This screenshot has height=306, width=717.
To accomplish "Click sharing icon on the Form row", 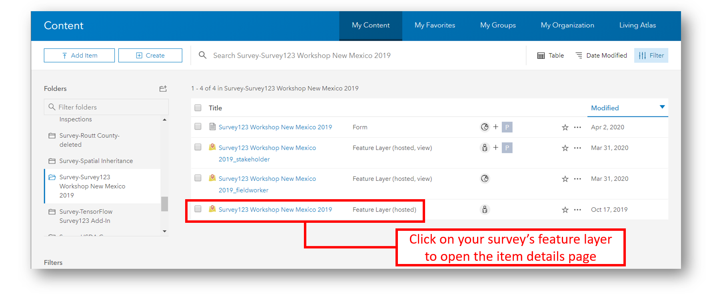I will [x=485, y=127].
